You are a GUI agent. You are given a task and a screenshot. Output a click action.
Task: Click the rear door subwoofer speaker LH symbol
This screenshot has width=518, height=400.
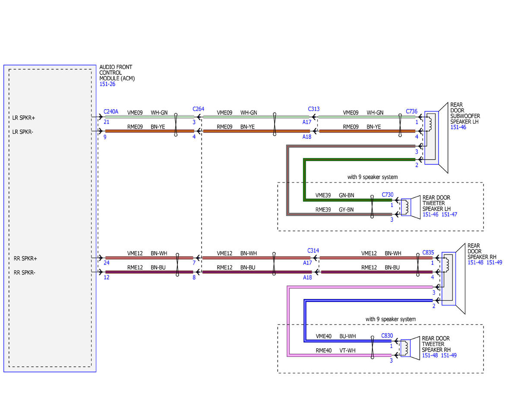437,138
